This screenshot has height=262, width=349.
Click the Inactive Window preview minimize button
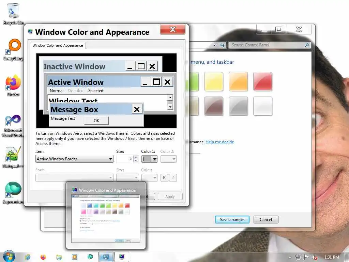130,66
